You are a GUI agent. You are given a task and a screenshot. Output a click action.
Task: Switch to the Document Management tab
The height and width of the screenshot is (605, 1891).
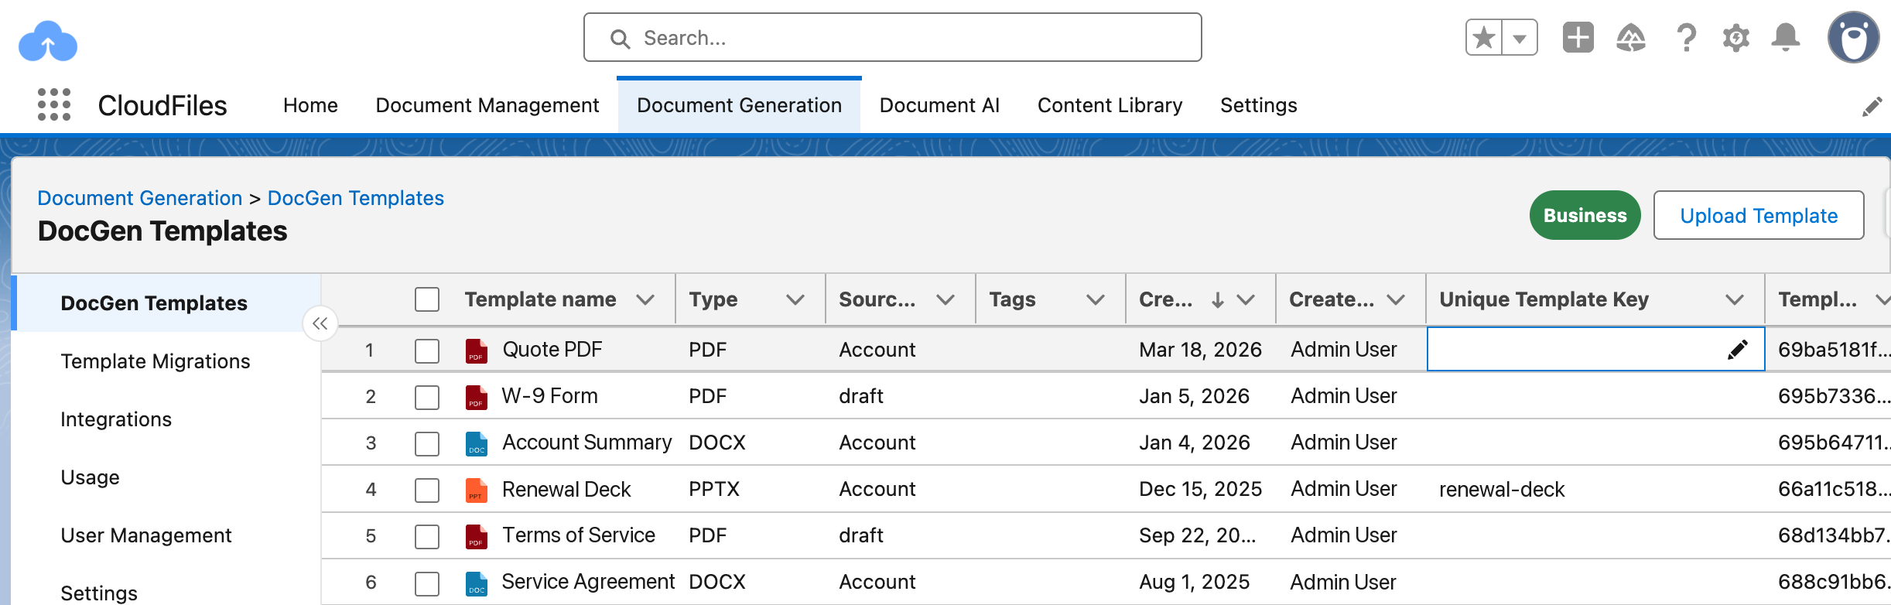point(487,105)
